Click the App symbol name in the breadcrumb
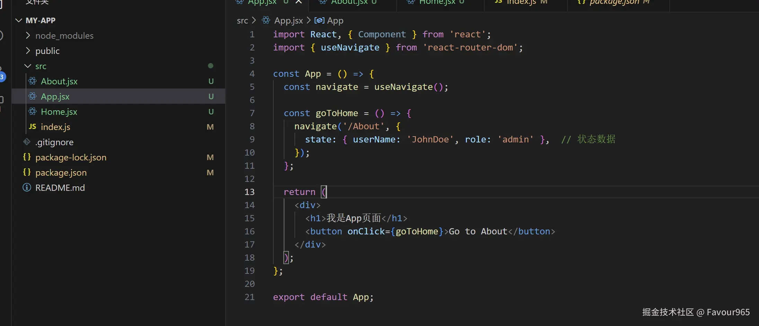The height and width of the screenshot is (326, 759). [x=335, y=21]
